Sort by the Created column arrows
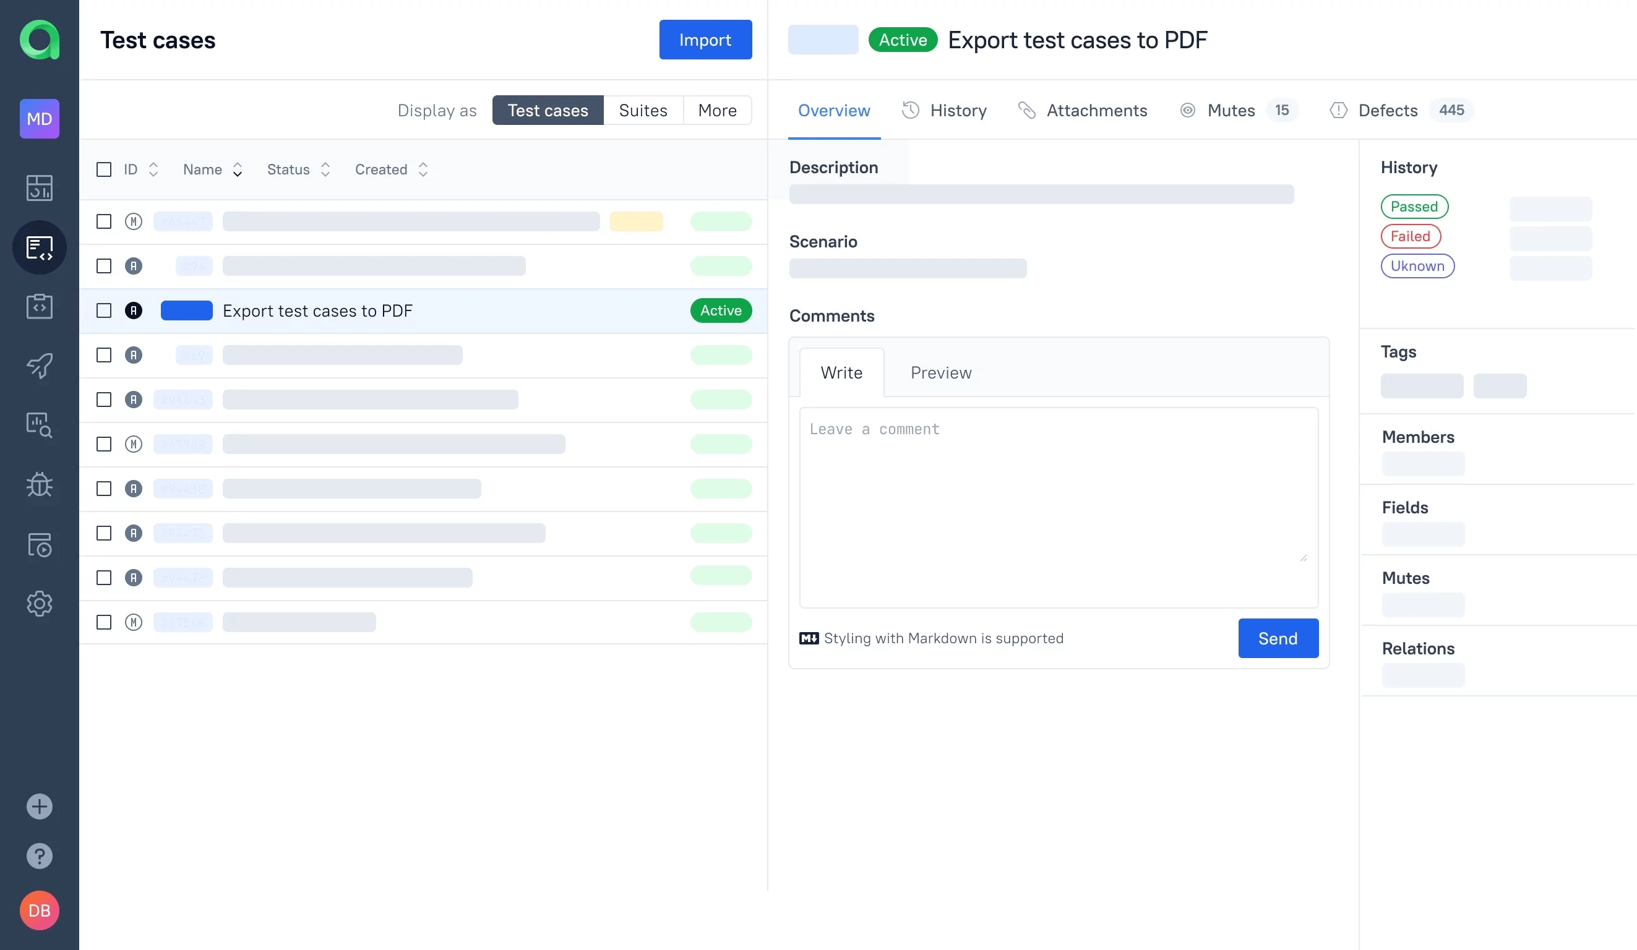 click(423, 169)
